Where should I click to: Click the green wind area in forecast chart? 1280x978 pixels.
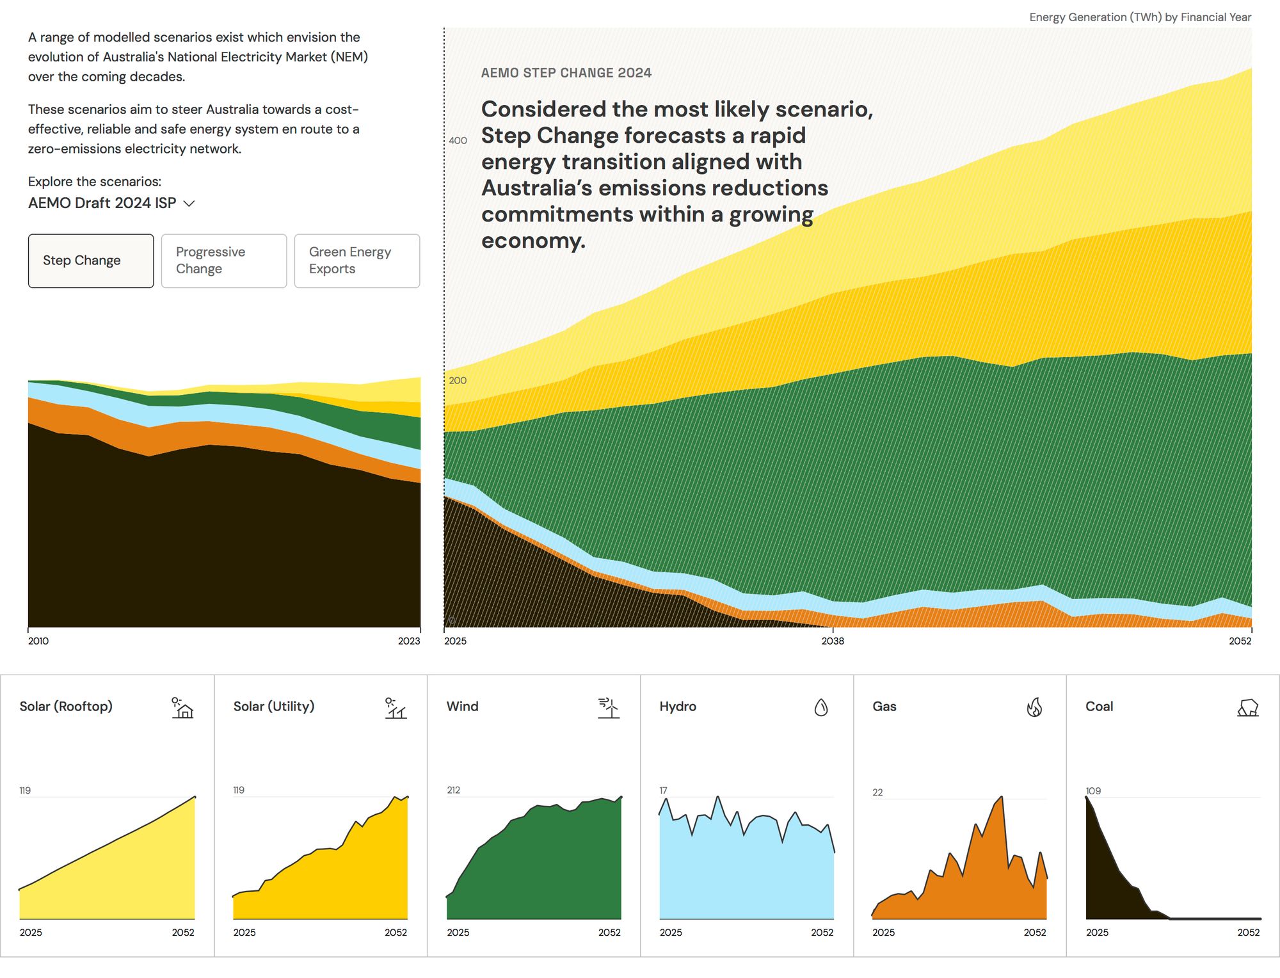click(832, 480)
